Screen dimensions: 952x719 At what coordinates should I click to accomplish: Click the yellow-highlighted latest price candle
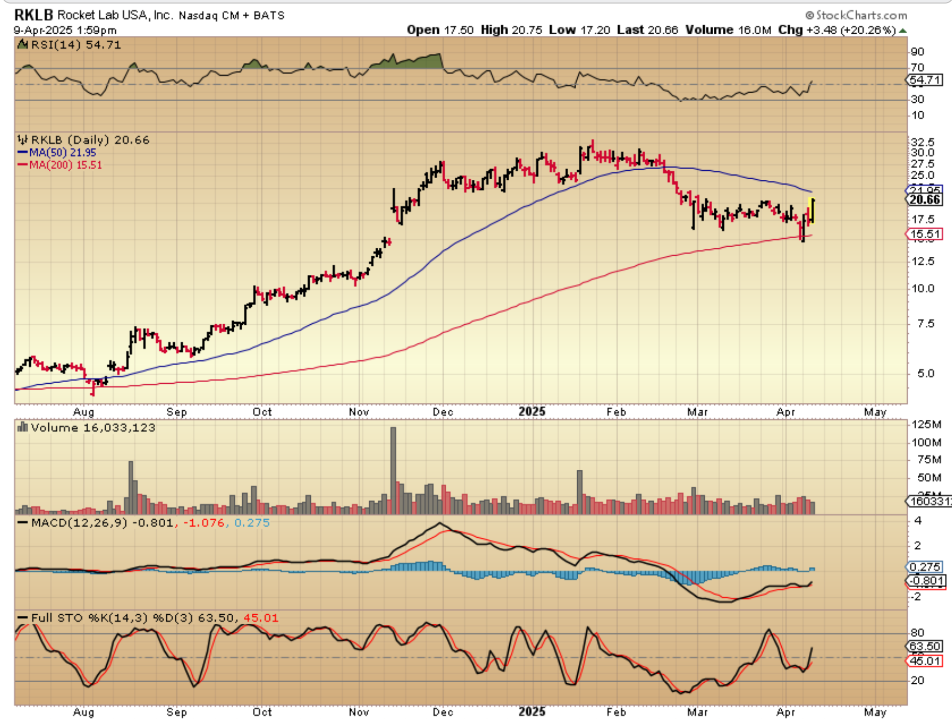[x=812, y=211]
